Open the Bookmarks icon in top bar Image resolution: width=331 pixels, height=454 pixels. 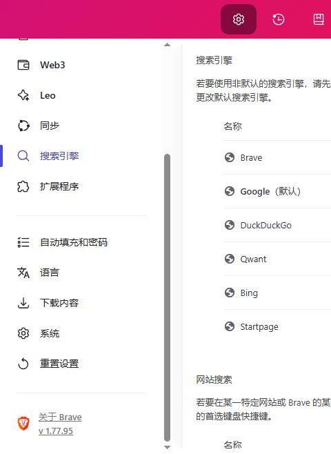[x=319, y=19]
